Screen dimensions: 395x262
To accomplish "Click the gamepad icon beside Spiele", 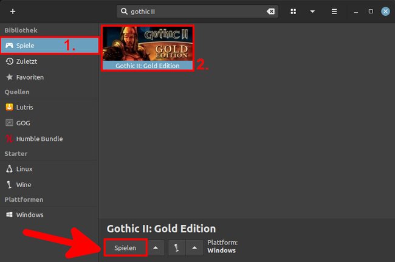I will click(x=9, y=46).
